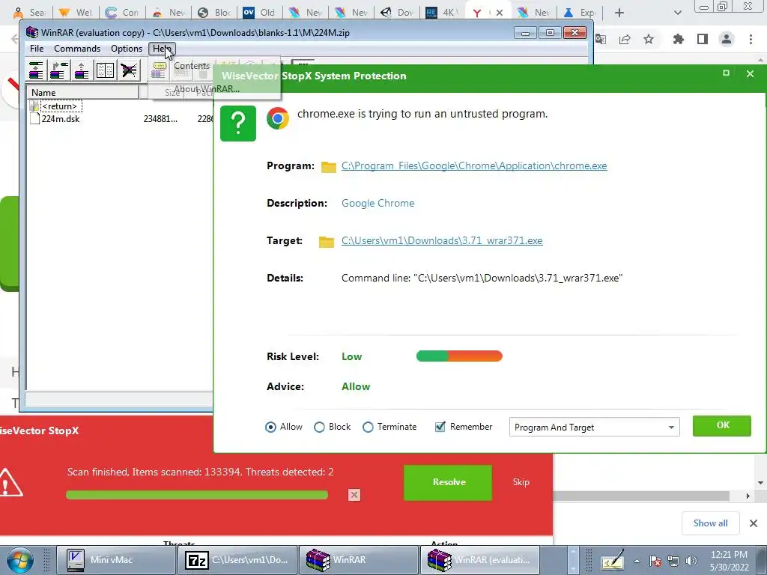Select the Allow radio button

[270, 428]
